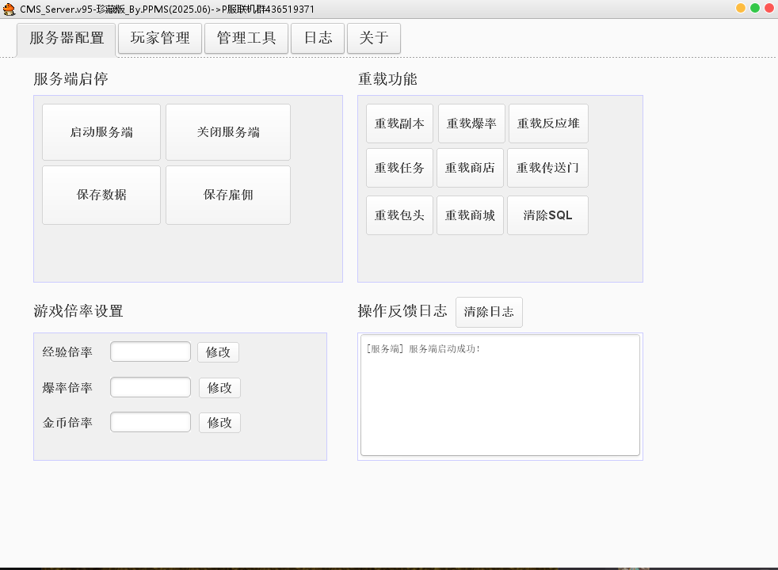Click the 重载包头 button

pyautogui.click(x=399, y=215)
